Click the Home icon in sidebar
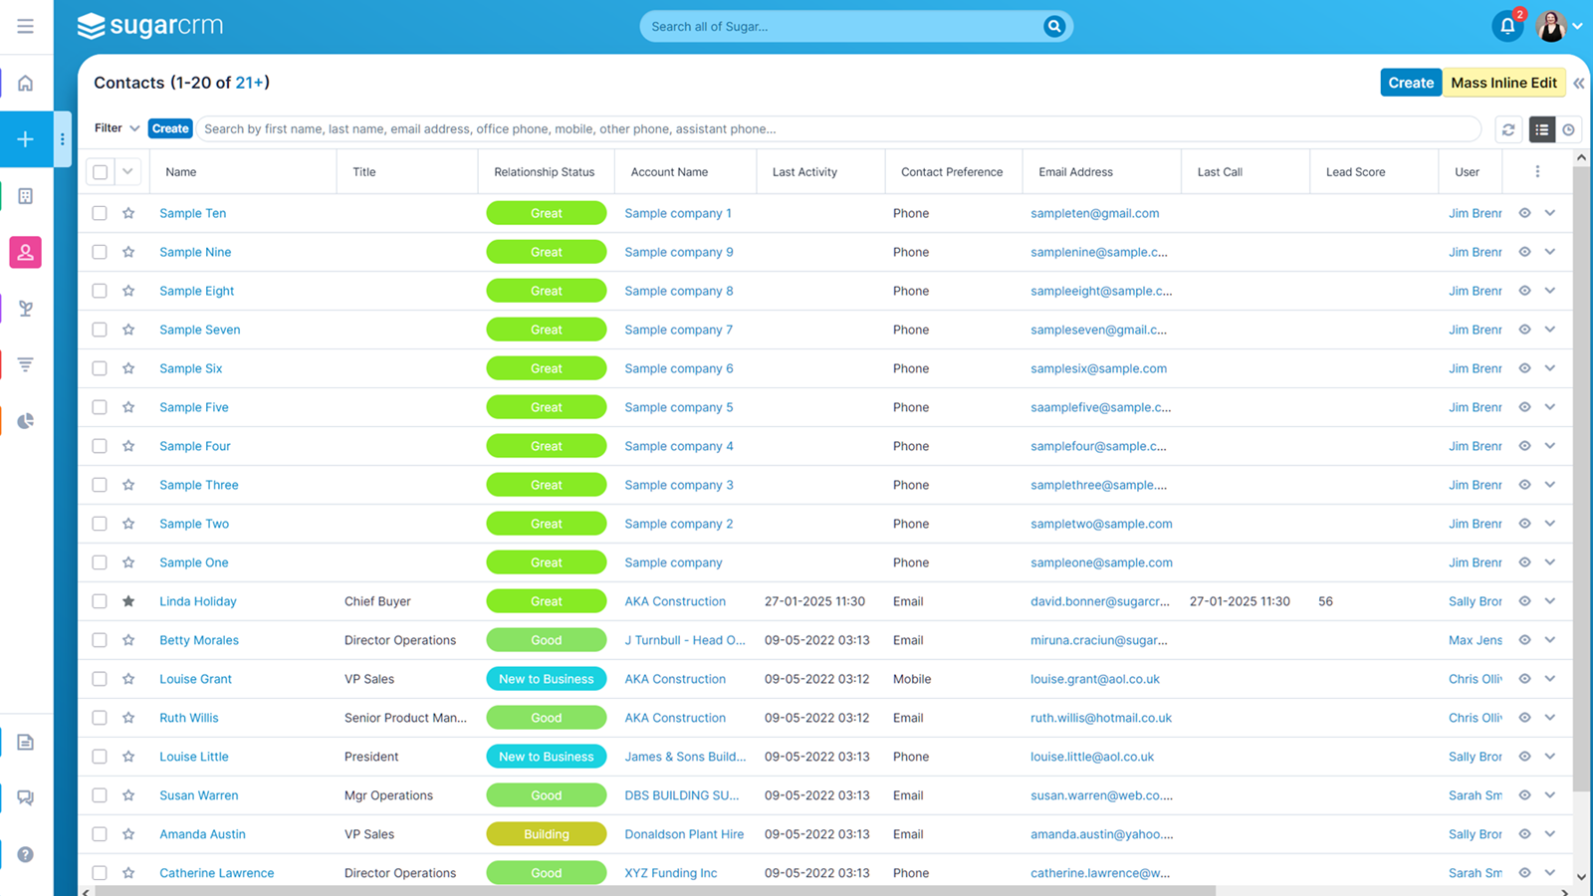Screen dimensions: 1593x896 click(x=26, y=84)
